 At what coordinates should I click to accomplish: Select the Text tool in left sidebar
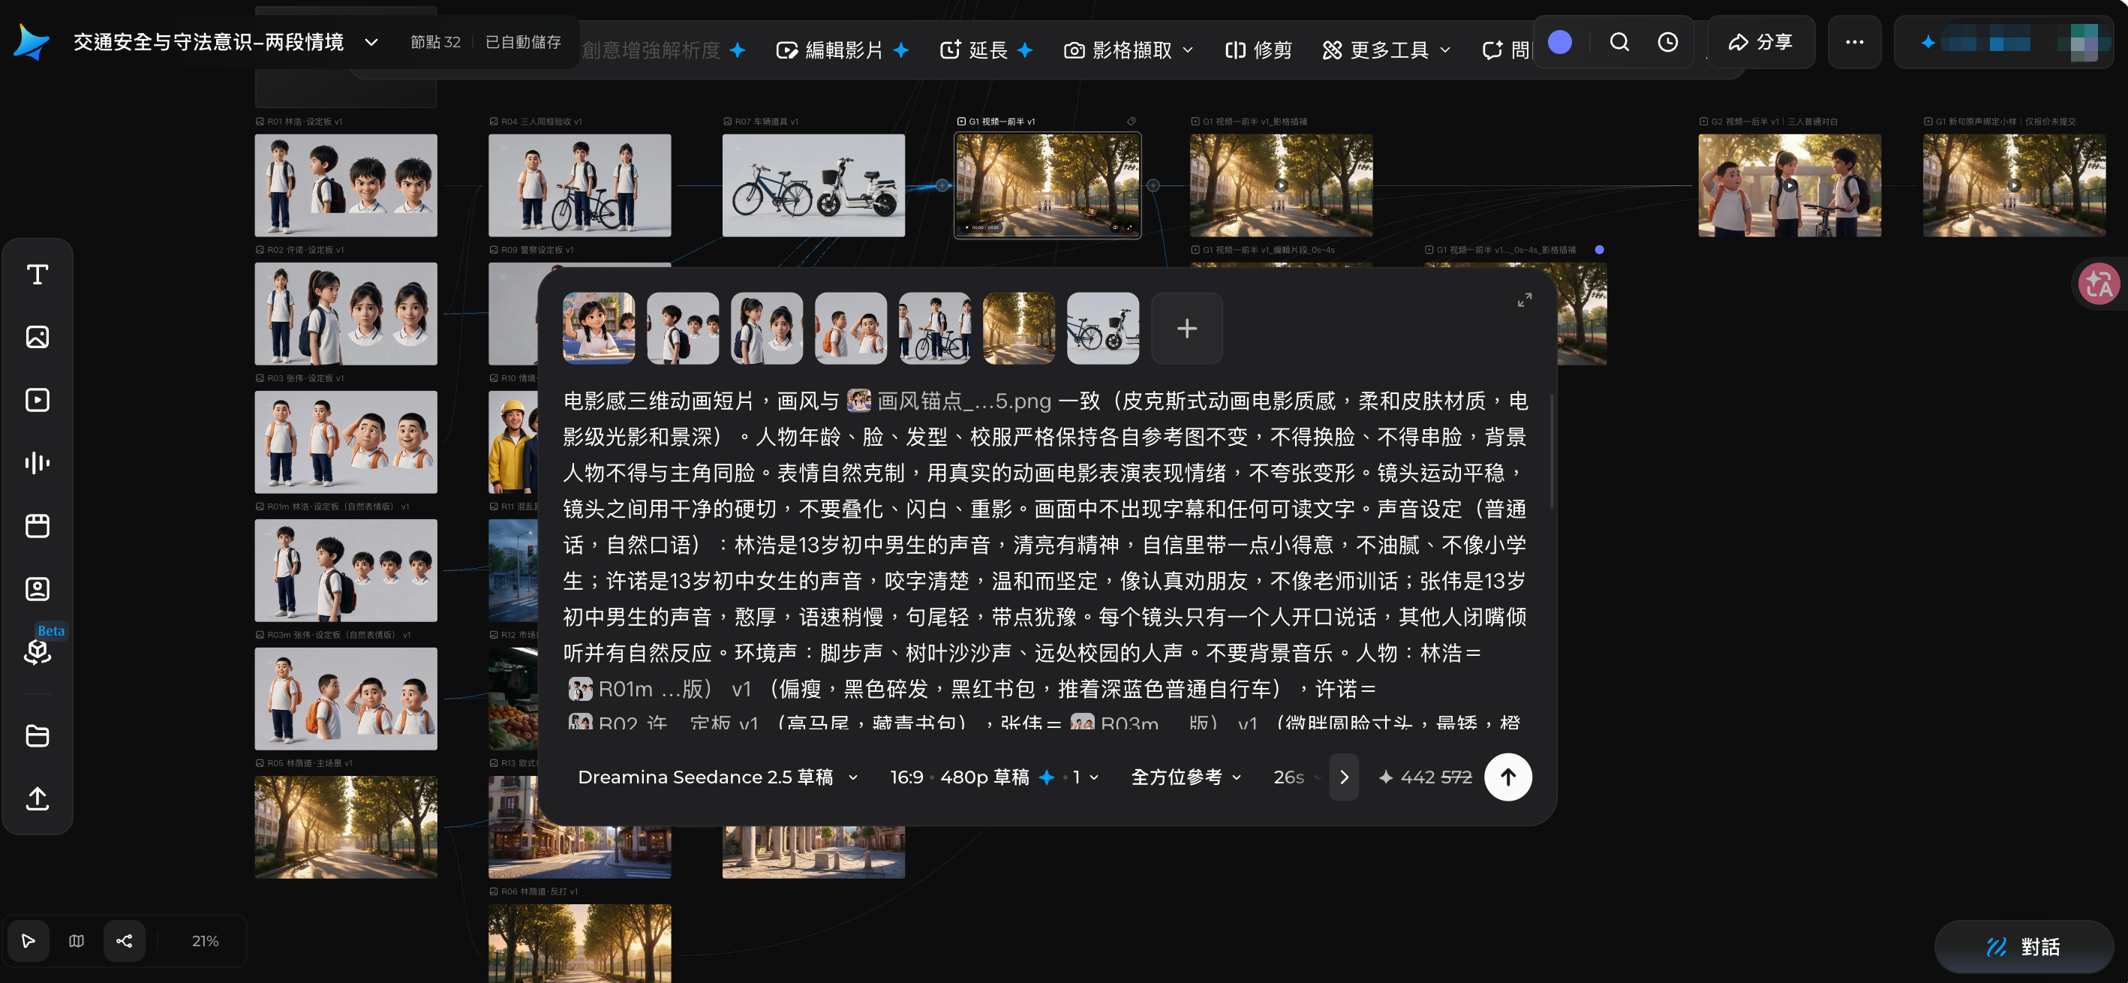pyautogui.click(x=38, y=274)
